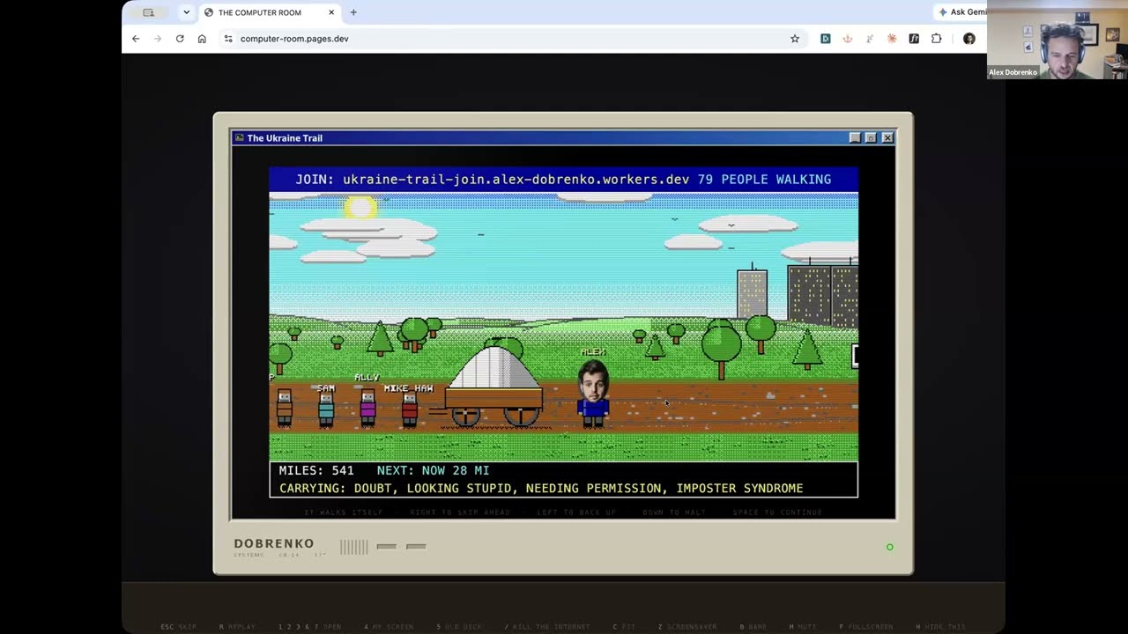Click the monitor speaker grille

coord(353,547)
